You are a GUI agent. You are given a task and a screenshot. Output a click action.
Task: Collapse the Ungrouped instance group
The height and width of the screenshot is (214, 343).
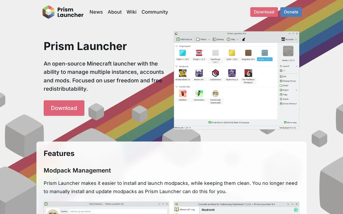tap(177, 46)
